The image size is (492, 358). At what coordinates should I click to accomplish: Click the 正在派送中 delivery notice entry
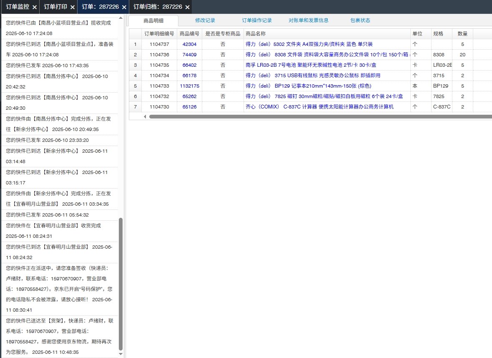coord(60,289)
